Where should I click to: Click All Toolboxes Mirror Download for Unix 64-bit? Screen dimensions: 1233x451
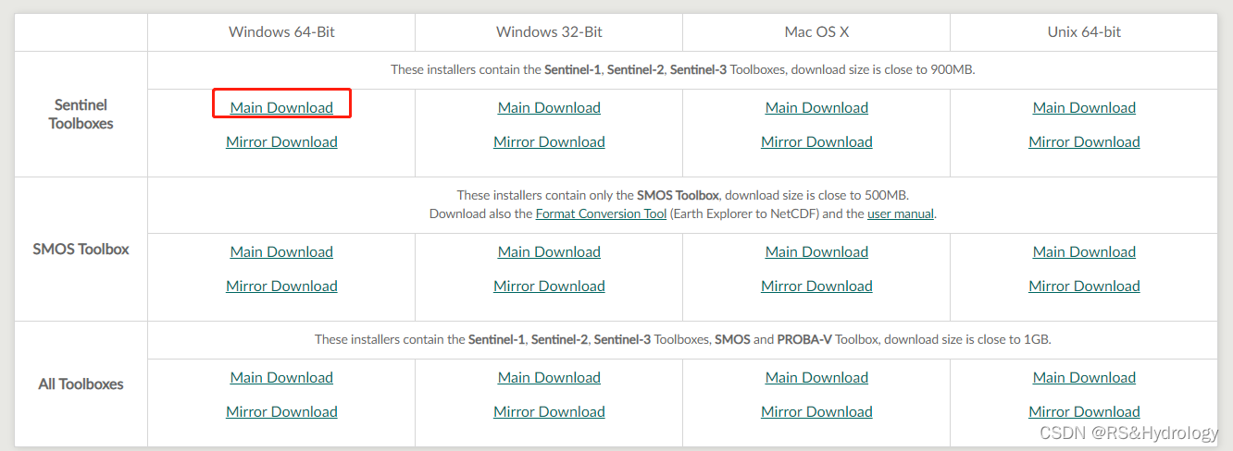[1084, 411]
